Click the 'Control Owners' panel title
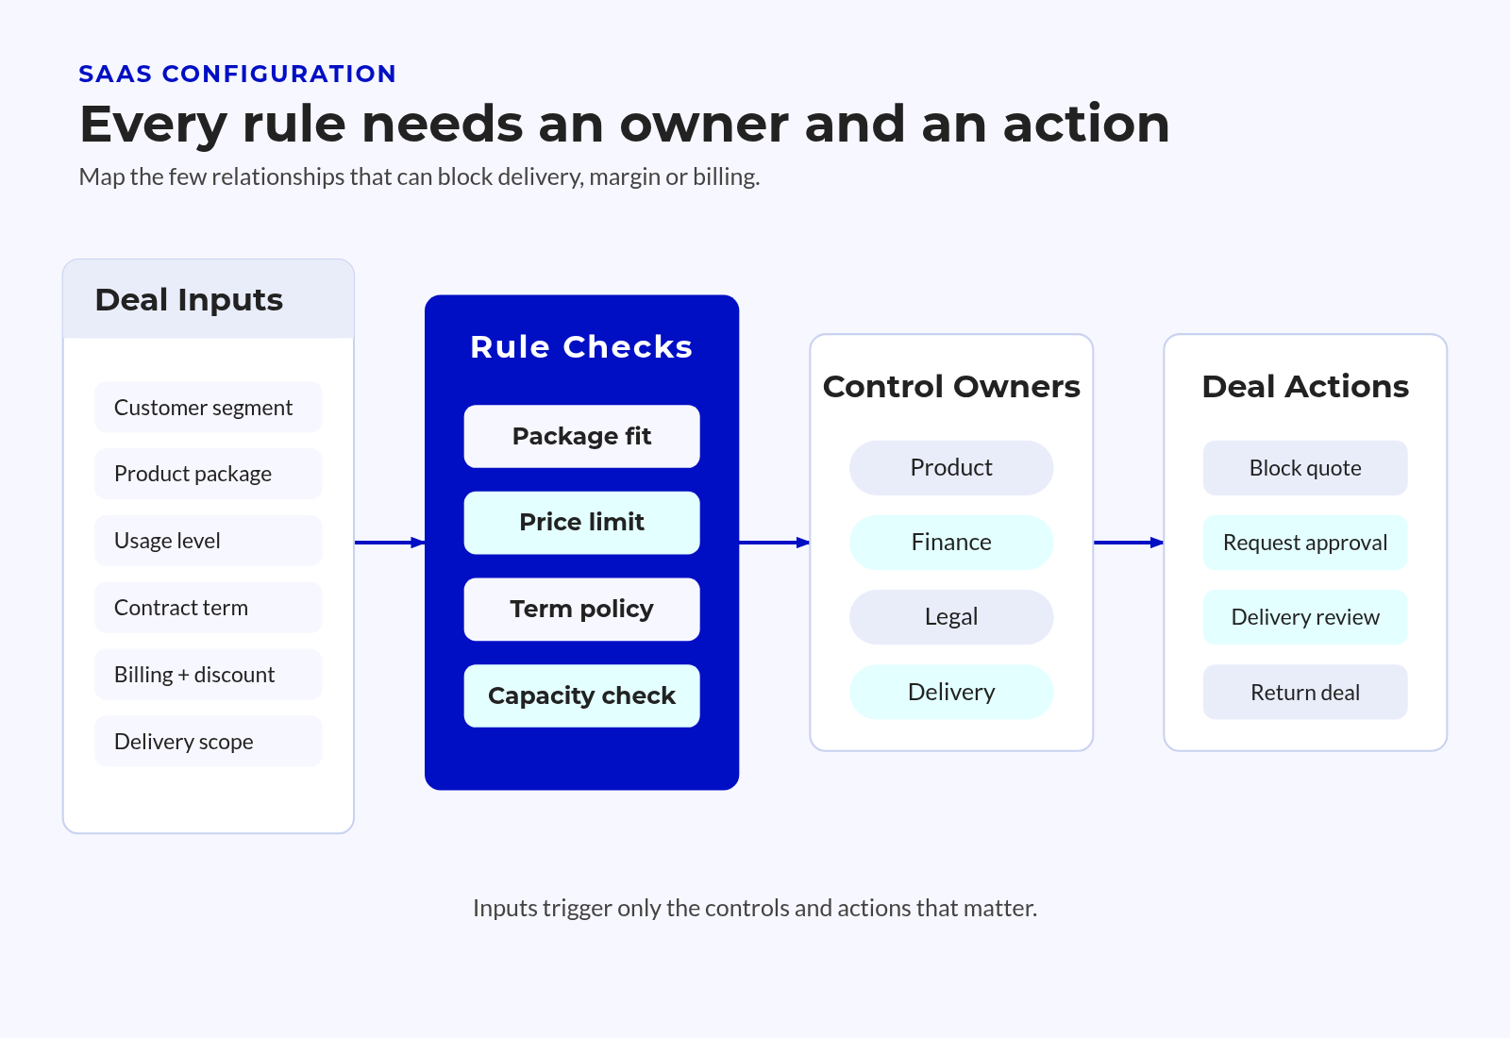 (x=951, y=387)
